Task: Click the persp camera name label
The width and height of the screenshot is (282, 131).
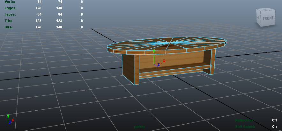Action: pyautogui.click(x=139, y=127)
